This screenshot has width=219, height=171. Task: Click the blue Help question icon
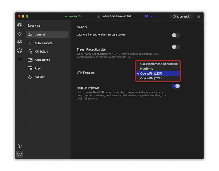tap(146, 16)
